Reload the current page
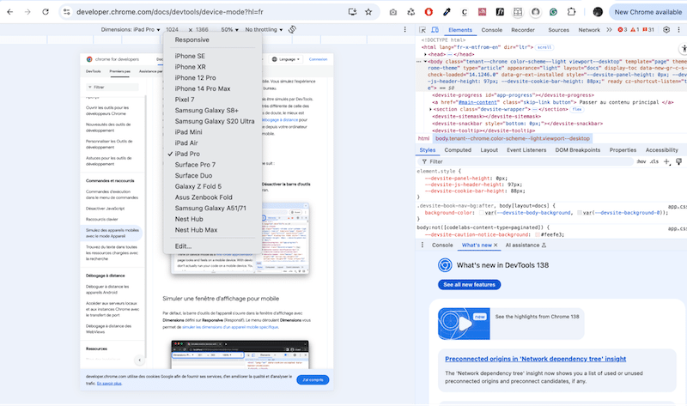 [46, 12]
